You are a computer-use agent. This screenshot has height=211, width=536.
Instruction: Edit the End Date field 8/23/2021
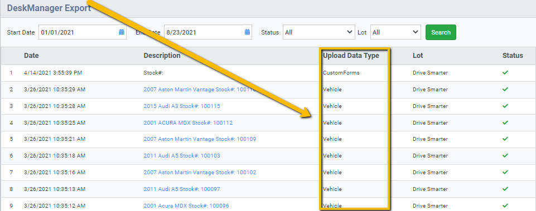pyautogui.click(x=208, y=32)
